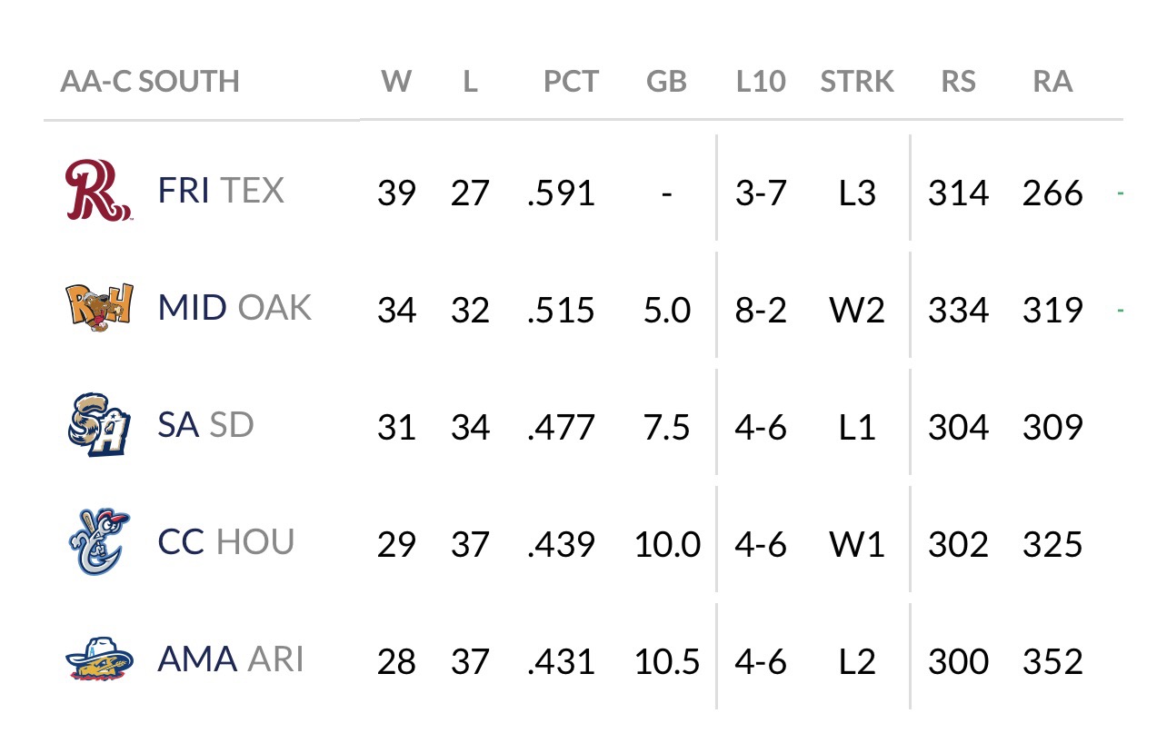Screen dimensions: 1167x753
Task: Open the MID team link
Action: pyautogui.click(x=192, y=308)
